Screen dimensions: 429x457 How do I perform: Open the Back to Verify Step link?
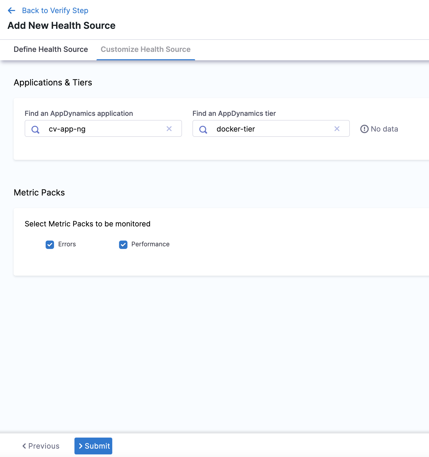click(x=55, y=10)
